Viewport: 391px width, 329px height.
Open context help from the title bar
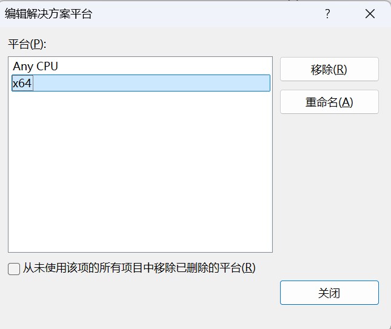click(x=327, y=14)
